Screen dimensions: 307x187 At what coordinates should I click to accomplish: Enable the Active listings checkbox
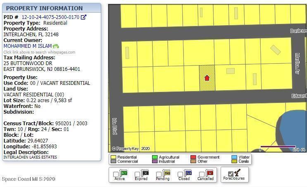tap(116, 175)
